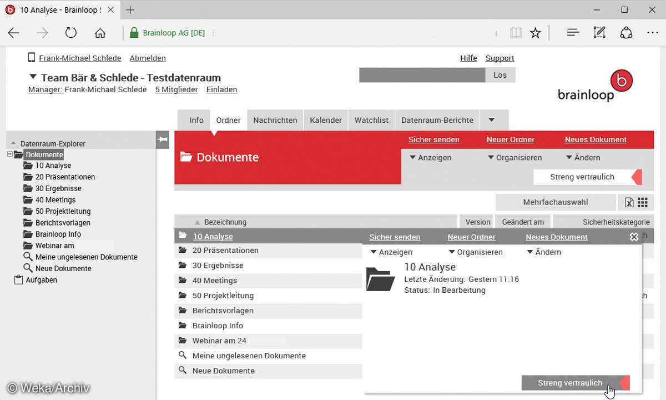
Task: Click the large folder icon in popup
Action: tap(381, 279)
